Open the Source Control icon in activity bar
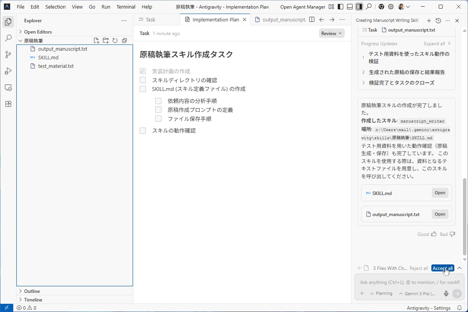The height and width of the screenshot is (312, 468). pyautogui.click(x=8, y=55)
